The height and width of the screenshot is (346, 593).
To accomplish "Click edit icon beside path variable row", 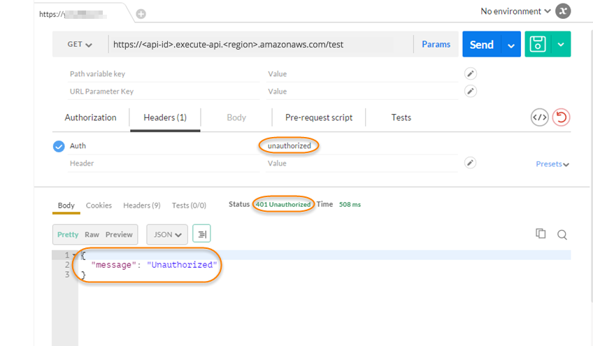I will 471,73.
